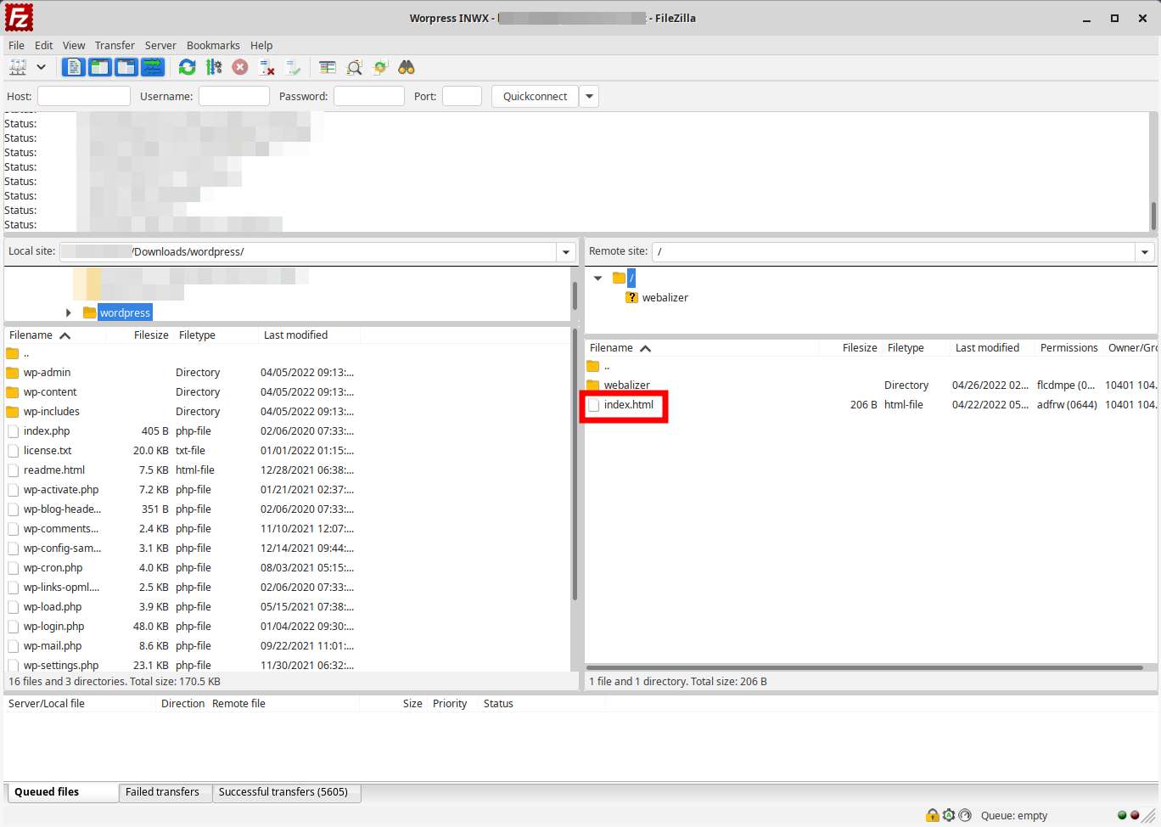Search files with the binoculars icon
This screenshot has width=1161, height=827.
tap(407, 67)
